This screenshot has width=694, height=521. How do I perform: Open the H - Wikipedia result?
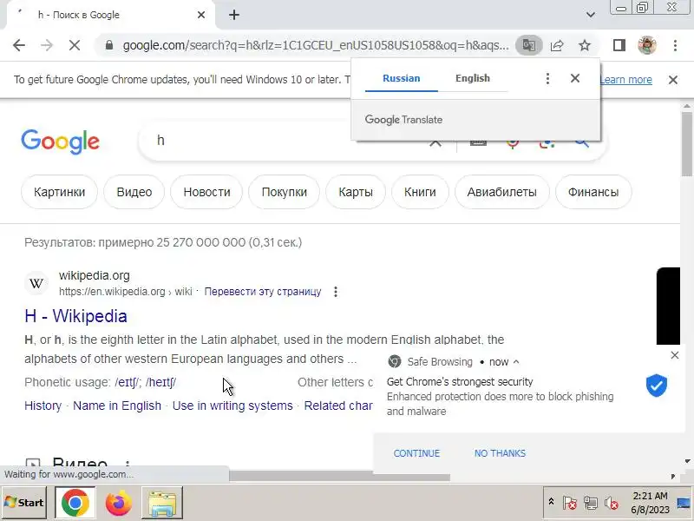76,316
